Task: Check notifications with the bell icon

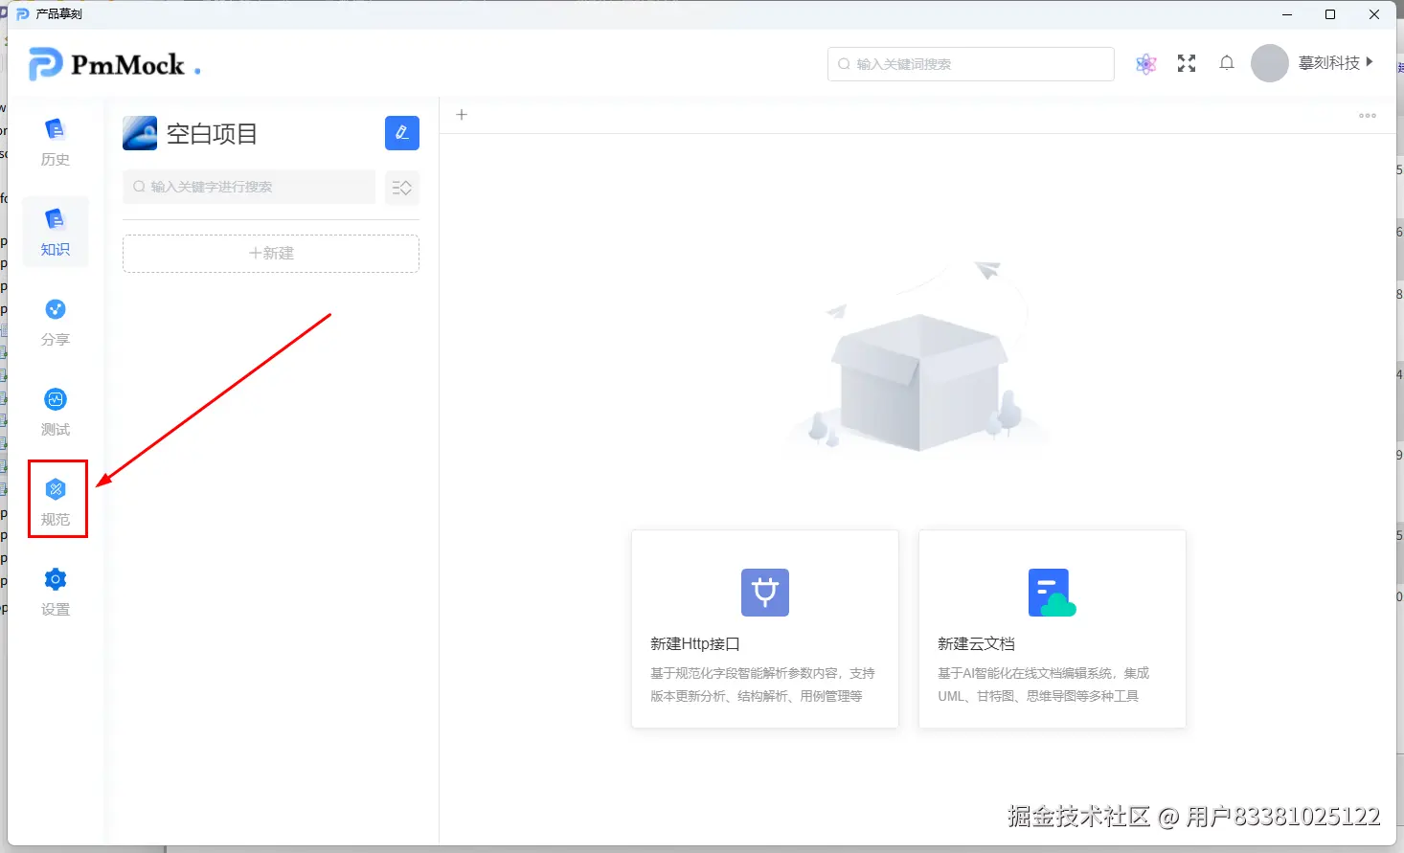Action: (x=1226, y=63)
